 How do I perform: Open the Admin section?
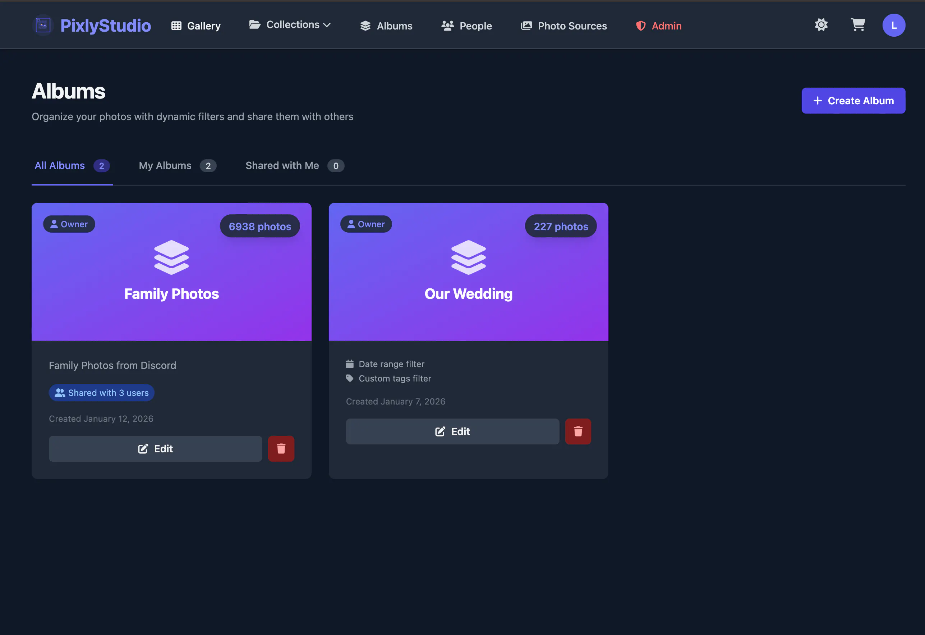coord(659,26)
